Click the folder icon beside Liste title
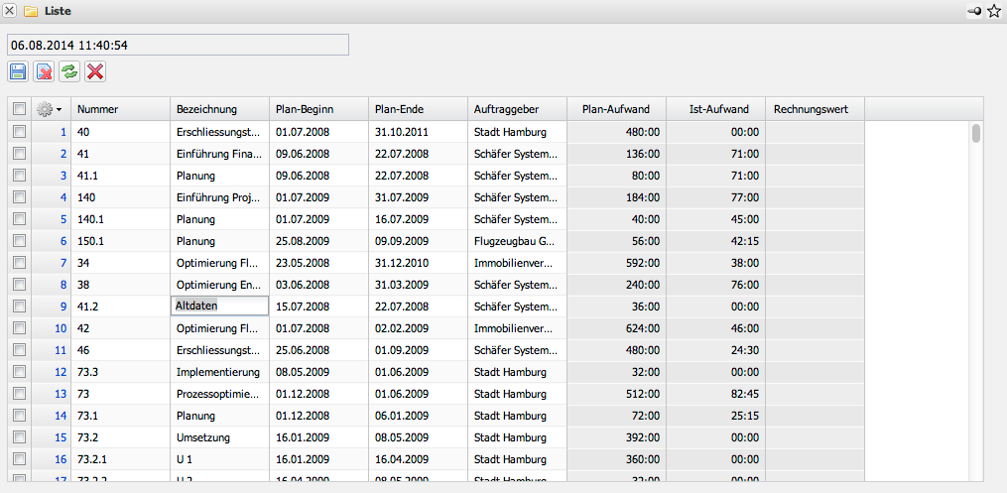 click(x=31, y=11)
